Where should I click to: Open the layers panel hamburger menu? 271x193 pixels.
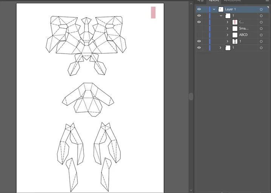267,1
